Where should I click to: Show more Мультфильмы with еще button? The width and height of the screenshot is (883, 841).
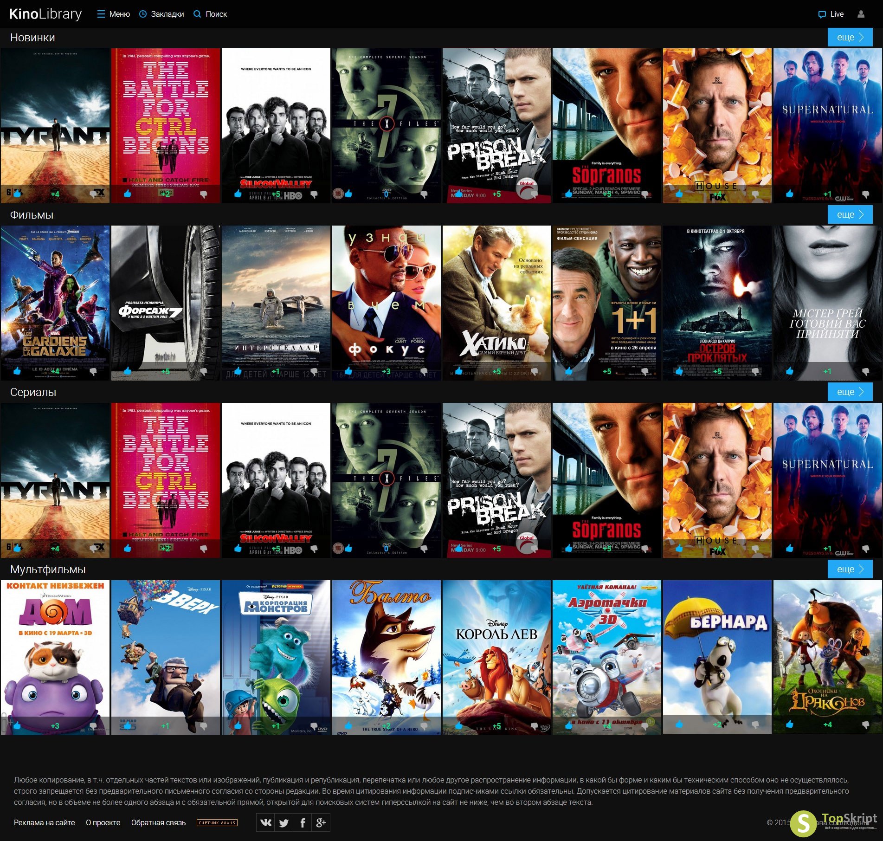[850, 569]
